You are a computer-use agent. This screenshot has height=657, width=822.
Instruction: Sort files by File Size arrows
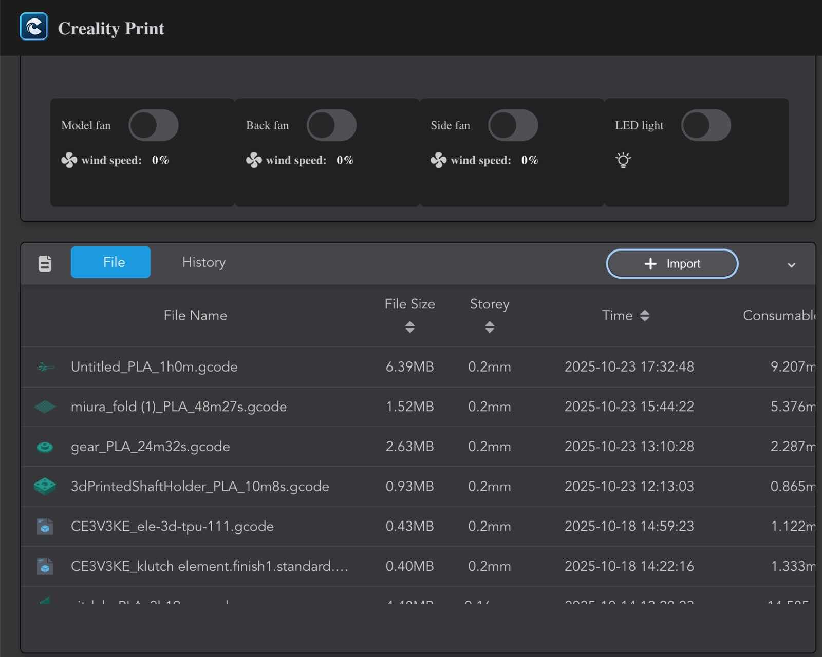coord(409,327)
